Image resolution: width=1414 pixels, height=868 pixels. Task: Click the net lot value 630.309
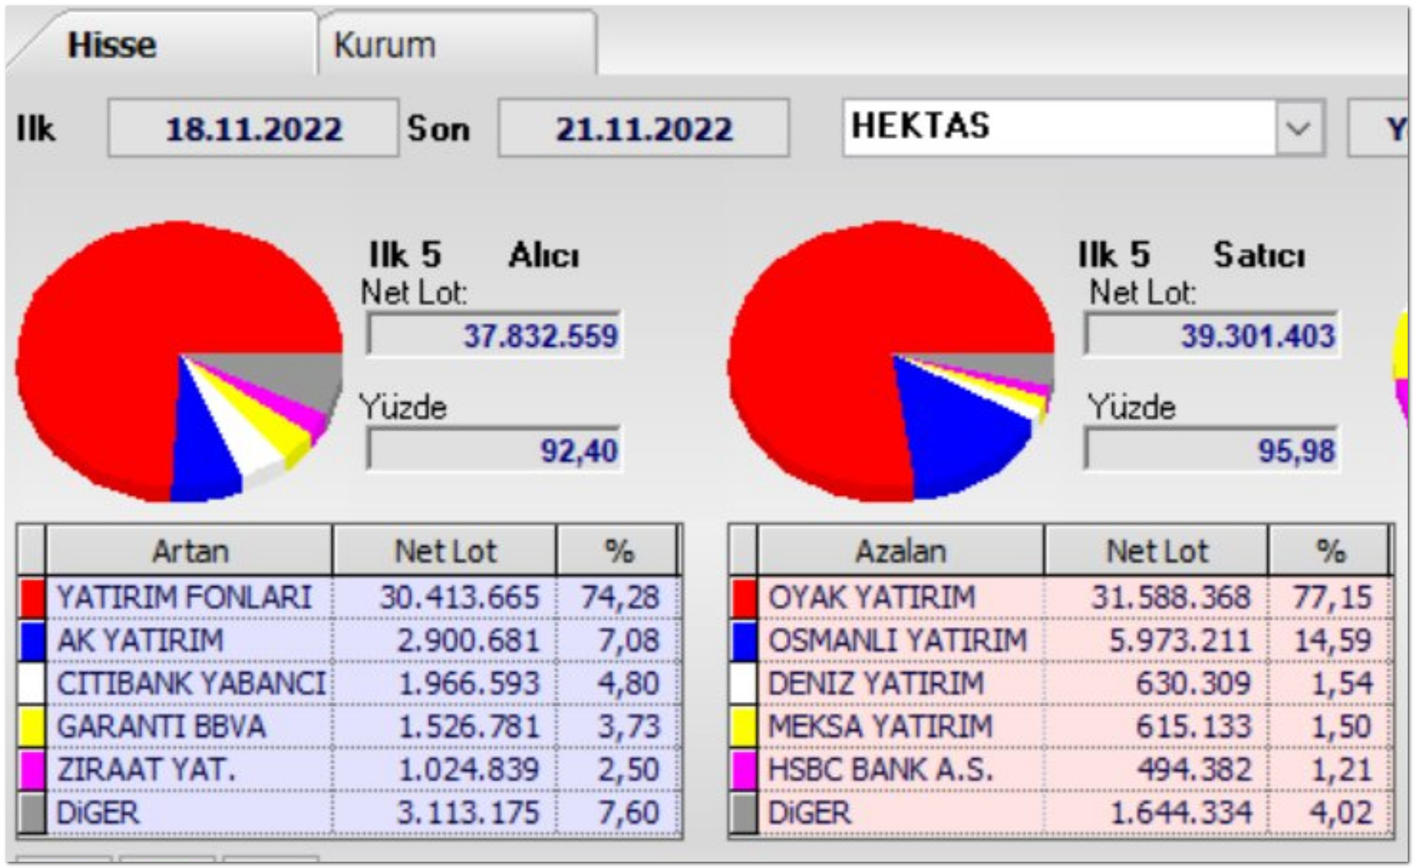[1193, 684]
